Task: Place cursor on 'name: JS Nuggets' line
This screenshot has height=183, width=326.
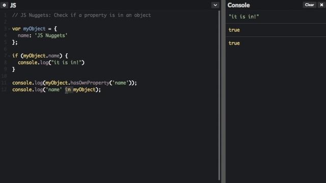Action: [43, 36]
